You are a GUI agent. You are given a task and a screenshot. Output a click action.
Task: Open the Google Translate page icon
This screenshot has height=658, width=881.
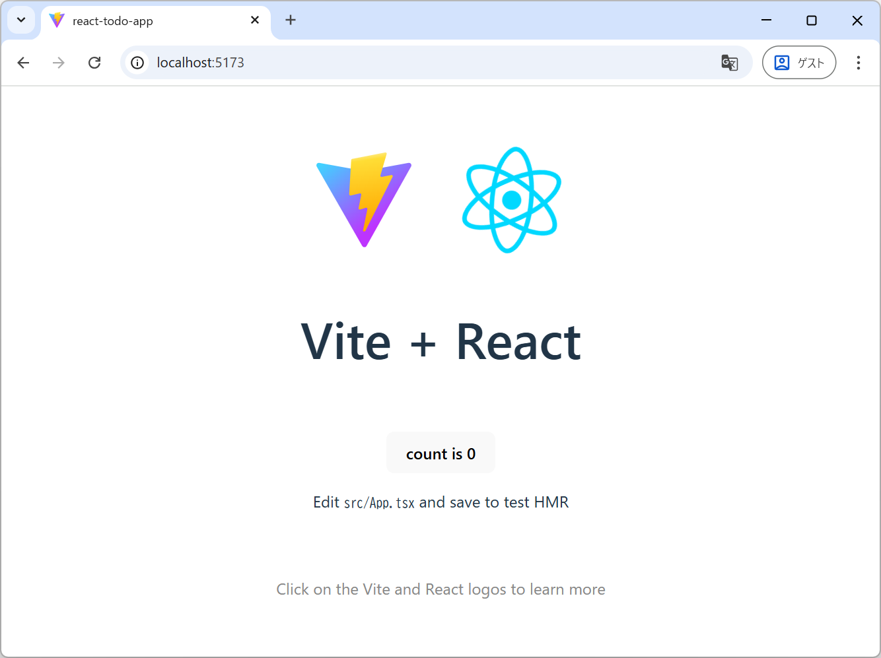(729, 63)
